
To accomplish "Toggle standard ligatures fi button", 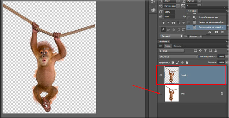I will [x=163, y=30].
